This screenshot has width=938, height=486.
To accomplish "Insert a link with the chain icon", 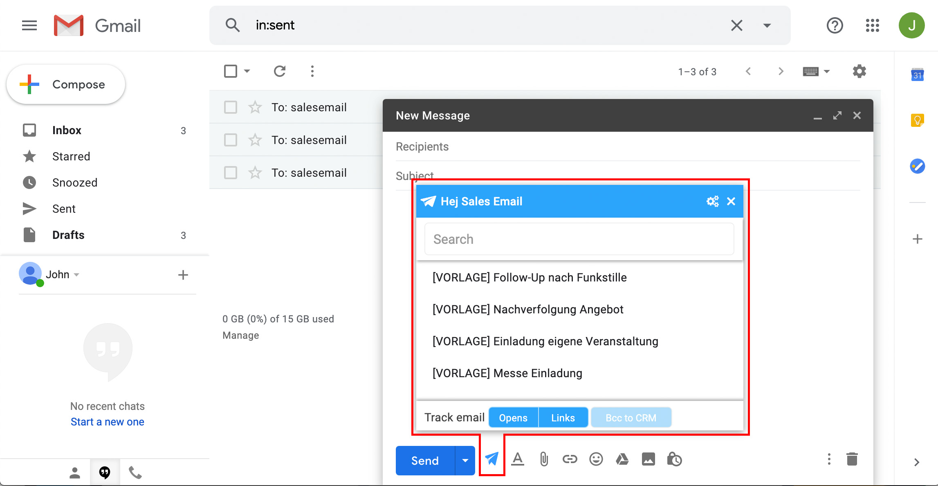I will 570,459.
